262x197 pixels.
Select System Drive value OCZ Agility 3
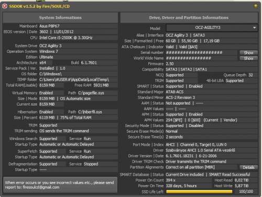point(50,46)
